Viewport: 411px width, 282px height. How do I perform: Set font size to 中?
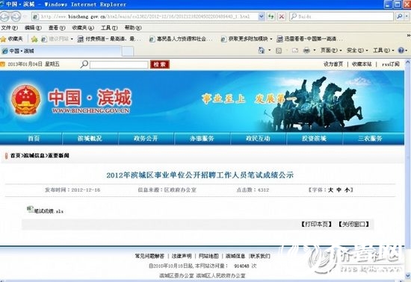(339, 190)
